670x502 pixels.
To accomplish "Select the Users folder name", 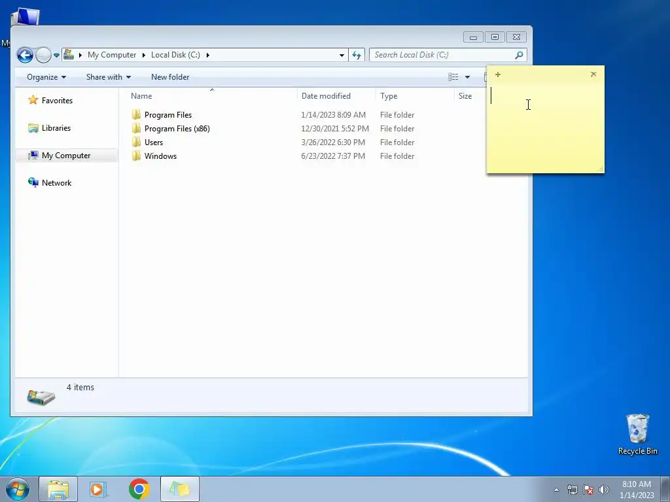I will coord(154,142).
